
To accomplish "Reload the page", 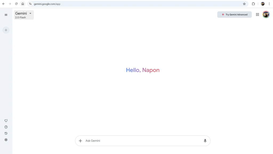I will click(x=16, y=4).
